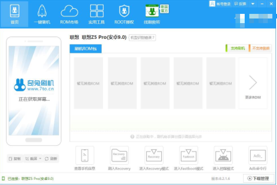Expand the 截屏 dropdown arrow
This screenshot has height=185, width=277.
coord(40,159)
